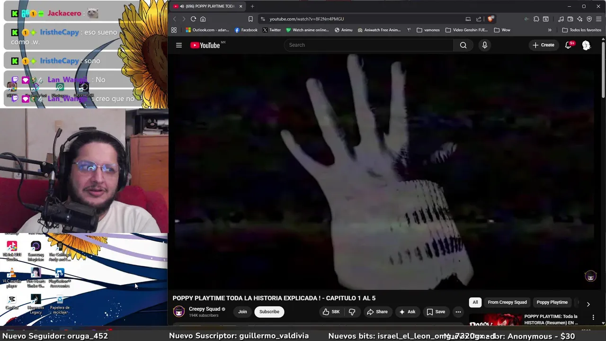
Task: Open Video Genshin FUE bookmarks folder
Action: [466, 30]
